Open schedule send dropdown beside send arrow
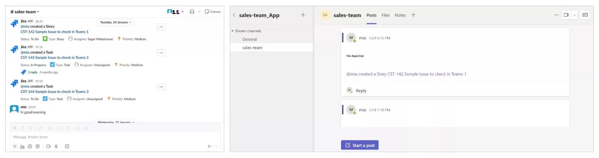599x158 pixels. 216,146
